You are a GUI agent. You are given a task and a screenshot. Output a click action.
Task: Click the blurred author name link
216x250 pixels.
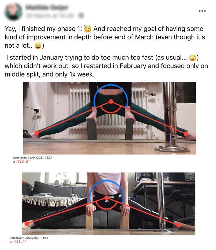coord(47,7)
